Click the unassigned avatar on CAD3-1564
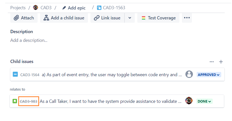232x121 pixels. (189, 74)
